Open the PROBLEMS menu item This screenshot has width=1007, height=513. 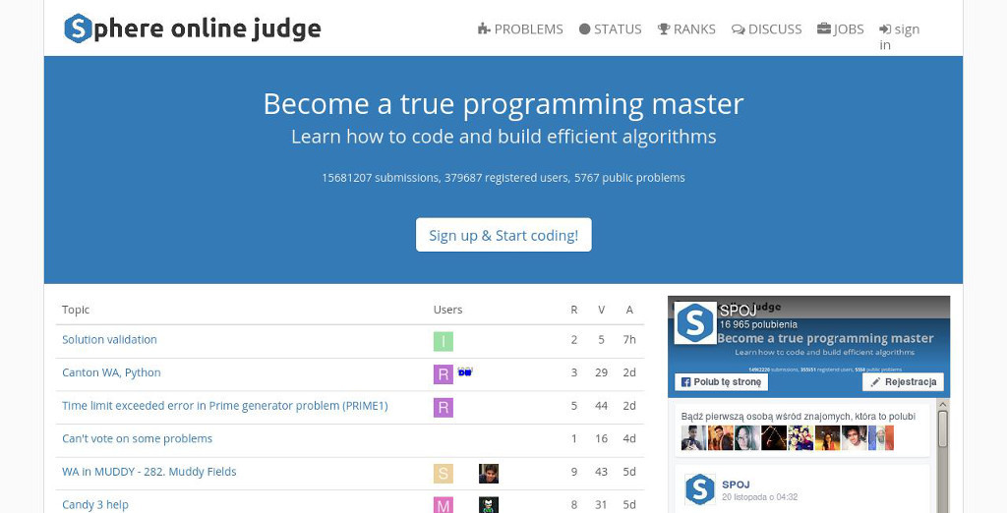[x=520, y=29]
